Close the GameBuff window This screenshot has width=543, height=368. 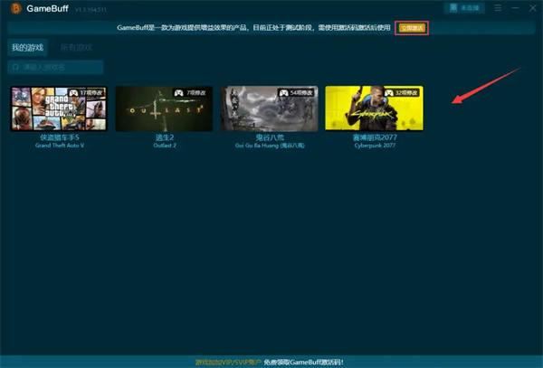[x=533, y=8]
